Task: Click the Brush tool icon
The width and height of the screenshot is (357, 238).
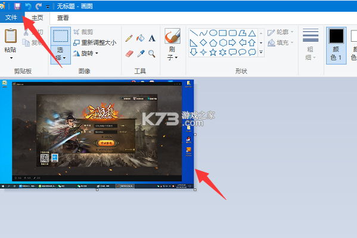Action: pos(172,36)
